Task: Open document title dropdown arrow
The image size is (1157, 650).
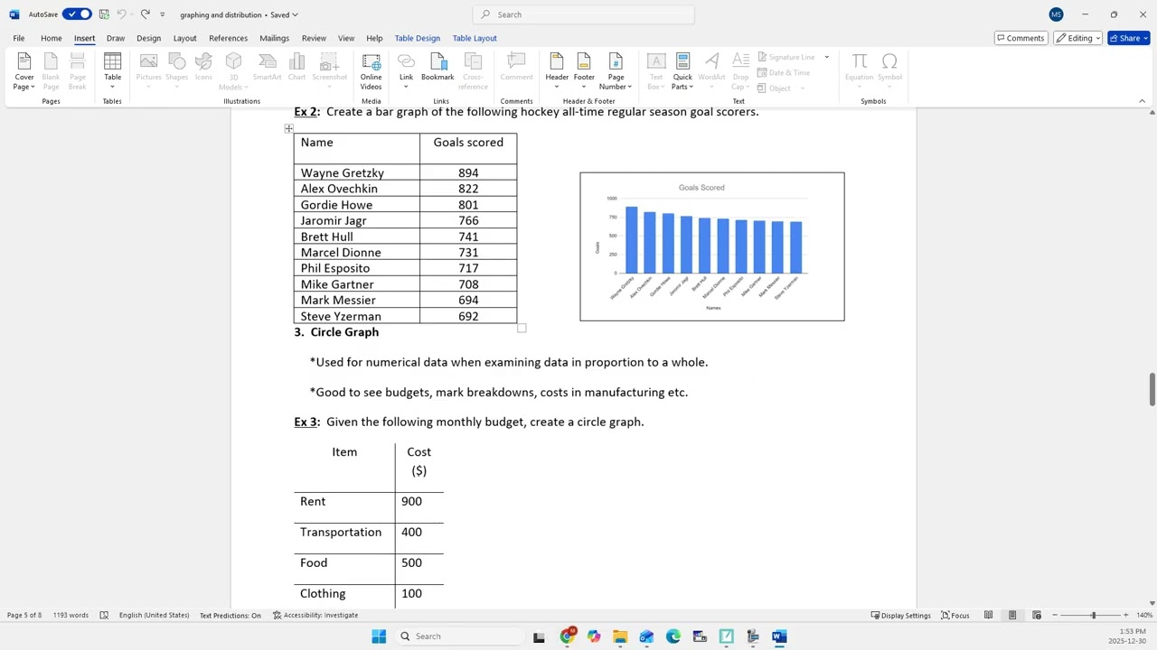Action: coord(295,14)
